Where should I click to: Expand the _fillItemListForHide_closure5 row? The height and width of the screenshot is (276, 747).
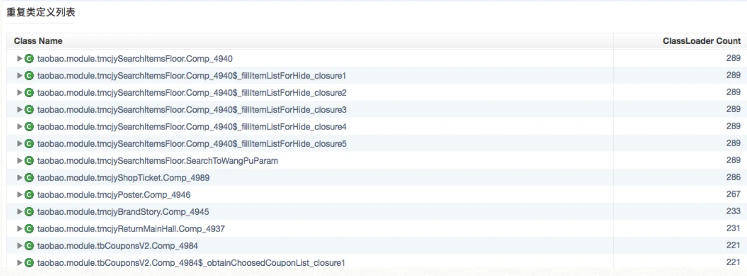click(x=19, y=144)
